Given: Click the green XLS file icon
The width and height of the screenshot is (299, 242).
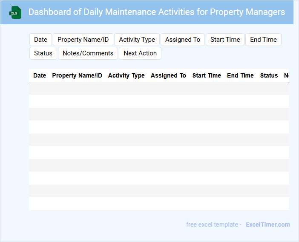Looking at the screenshot, I should tap(16, 12).
